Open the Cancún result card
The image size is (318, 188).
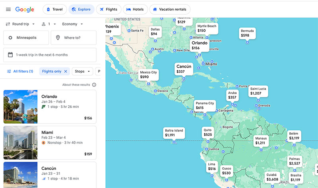[50, 175]
